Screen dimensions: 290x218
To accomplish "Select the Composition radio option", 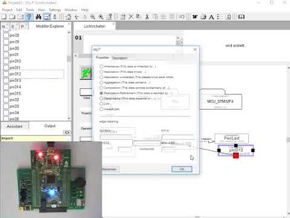I will tap(101, 88).
